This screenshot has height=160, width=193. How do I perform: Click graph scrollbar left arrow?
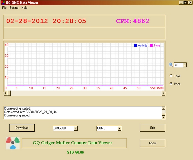pyautogui.click(x=5, y=93)
